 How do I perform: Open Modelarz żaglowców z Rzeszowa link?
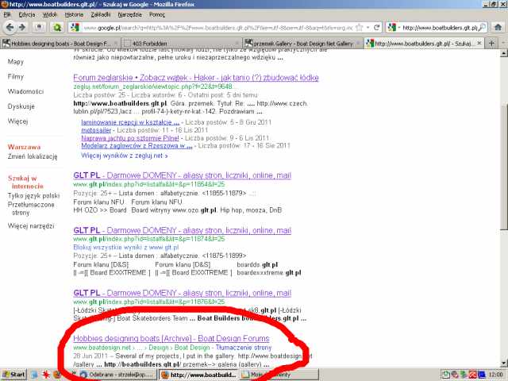pyautogui.click(x=137, y=146)
